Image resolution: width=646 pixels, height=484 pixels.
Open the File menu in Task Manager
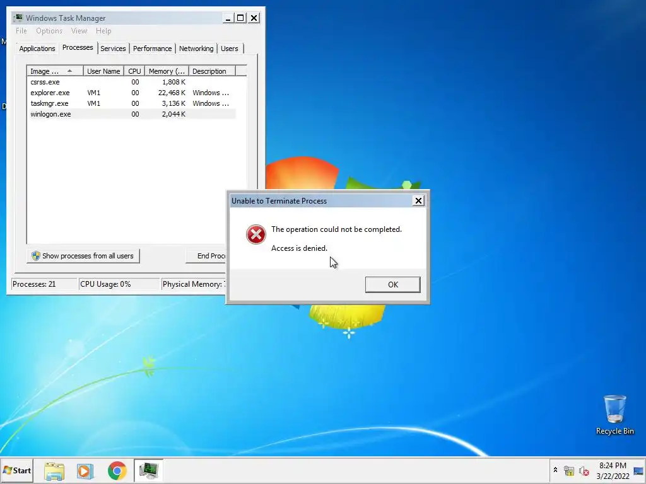pos(21,31)
